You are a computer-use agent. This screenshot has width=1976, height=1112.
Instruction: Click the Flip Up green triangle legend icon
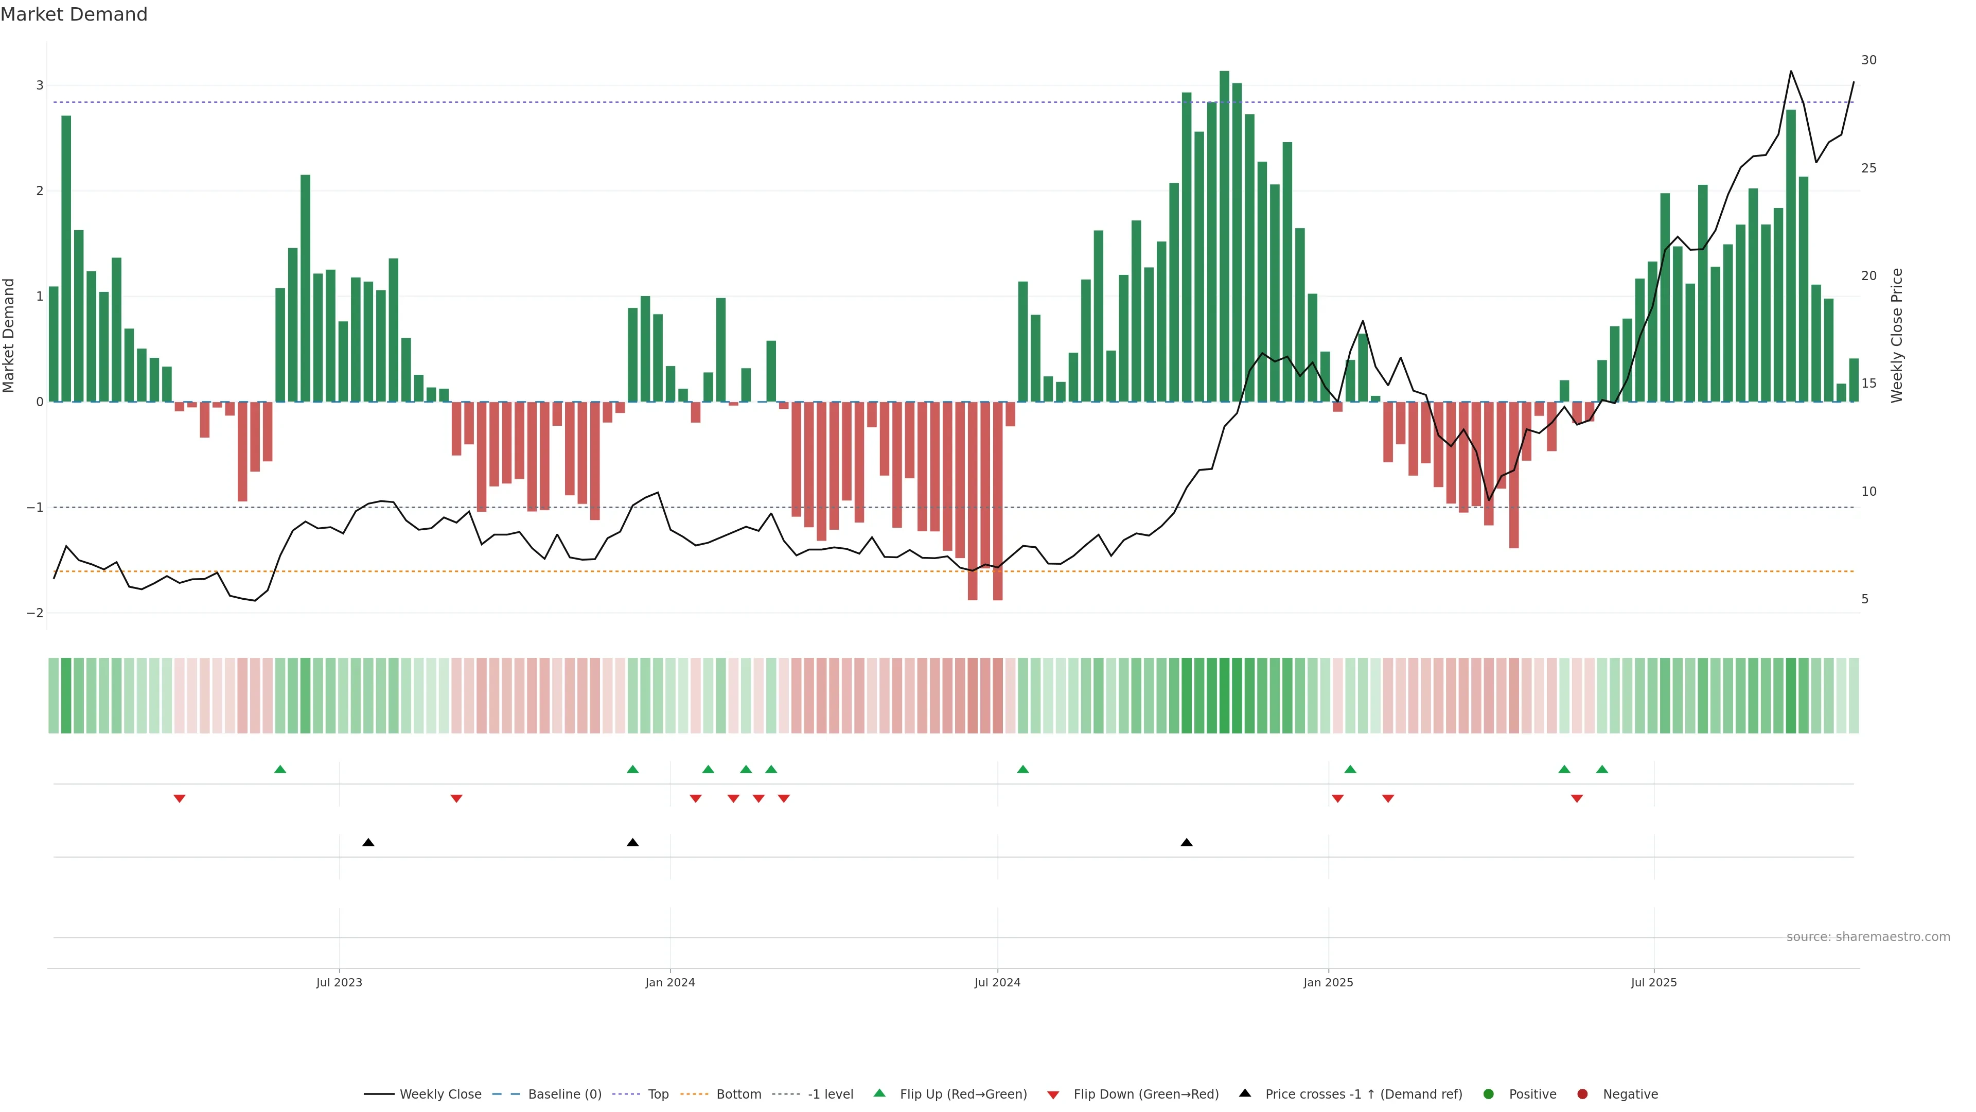879,1093
